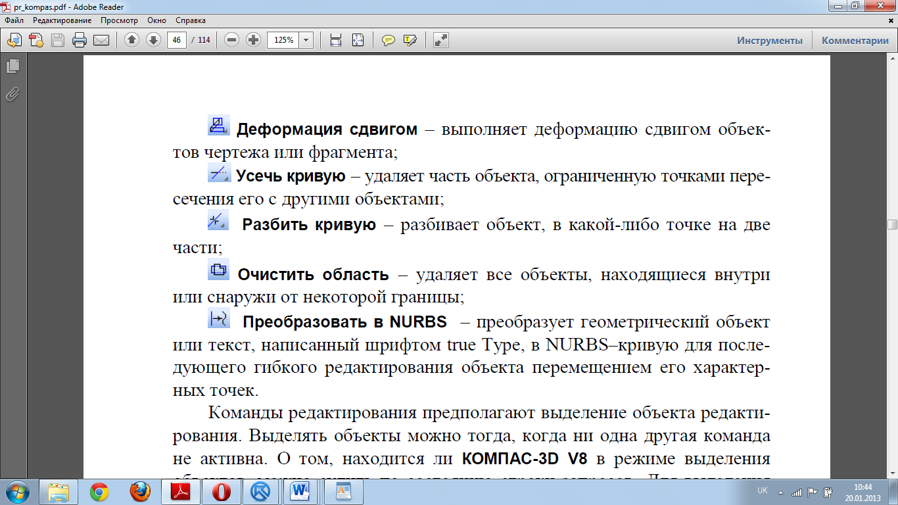The image size is (898, 505).
Task: Send the file via the envelope icon
Action: (101, 40)
